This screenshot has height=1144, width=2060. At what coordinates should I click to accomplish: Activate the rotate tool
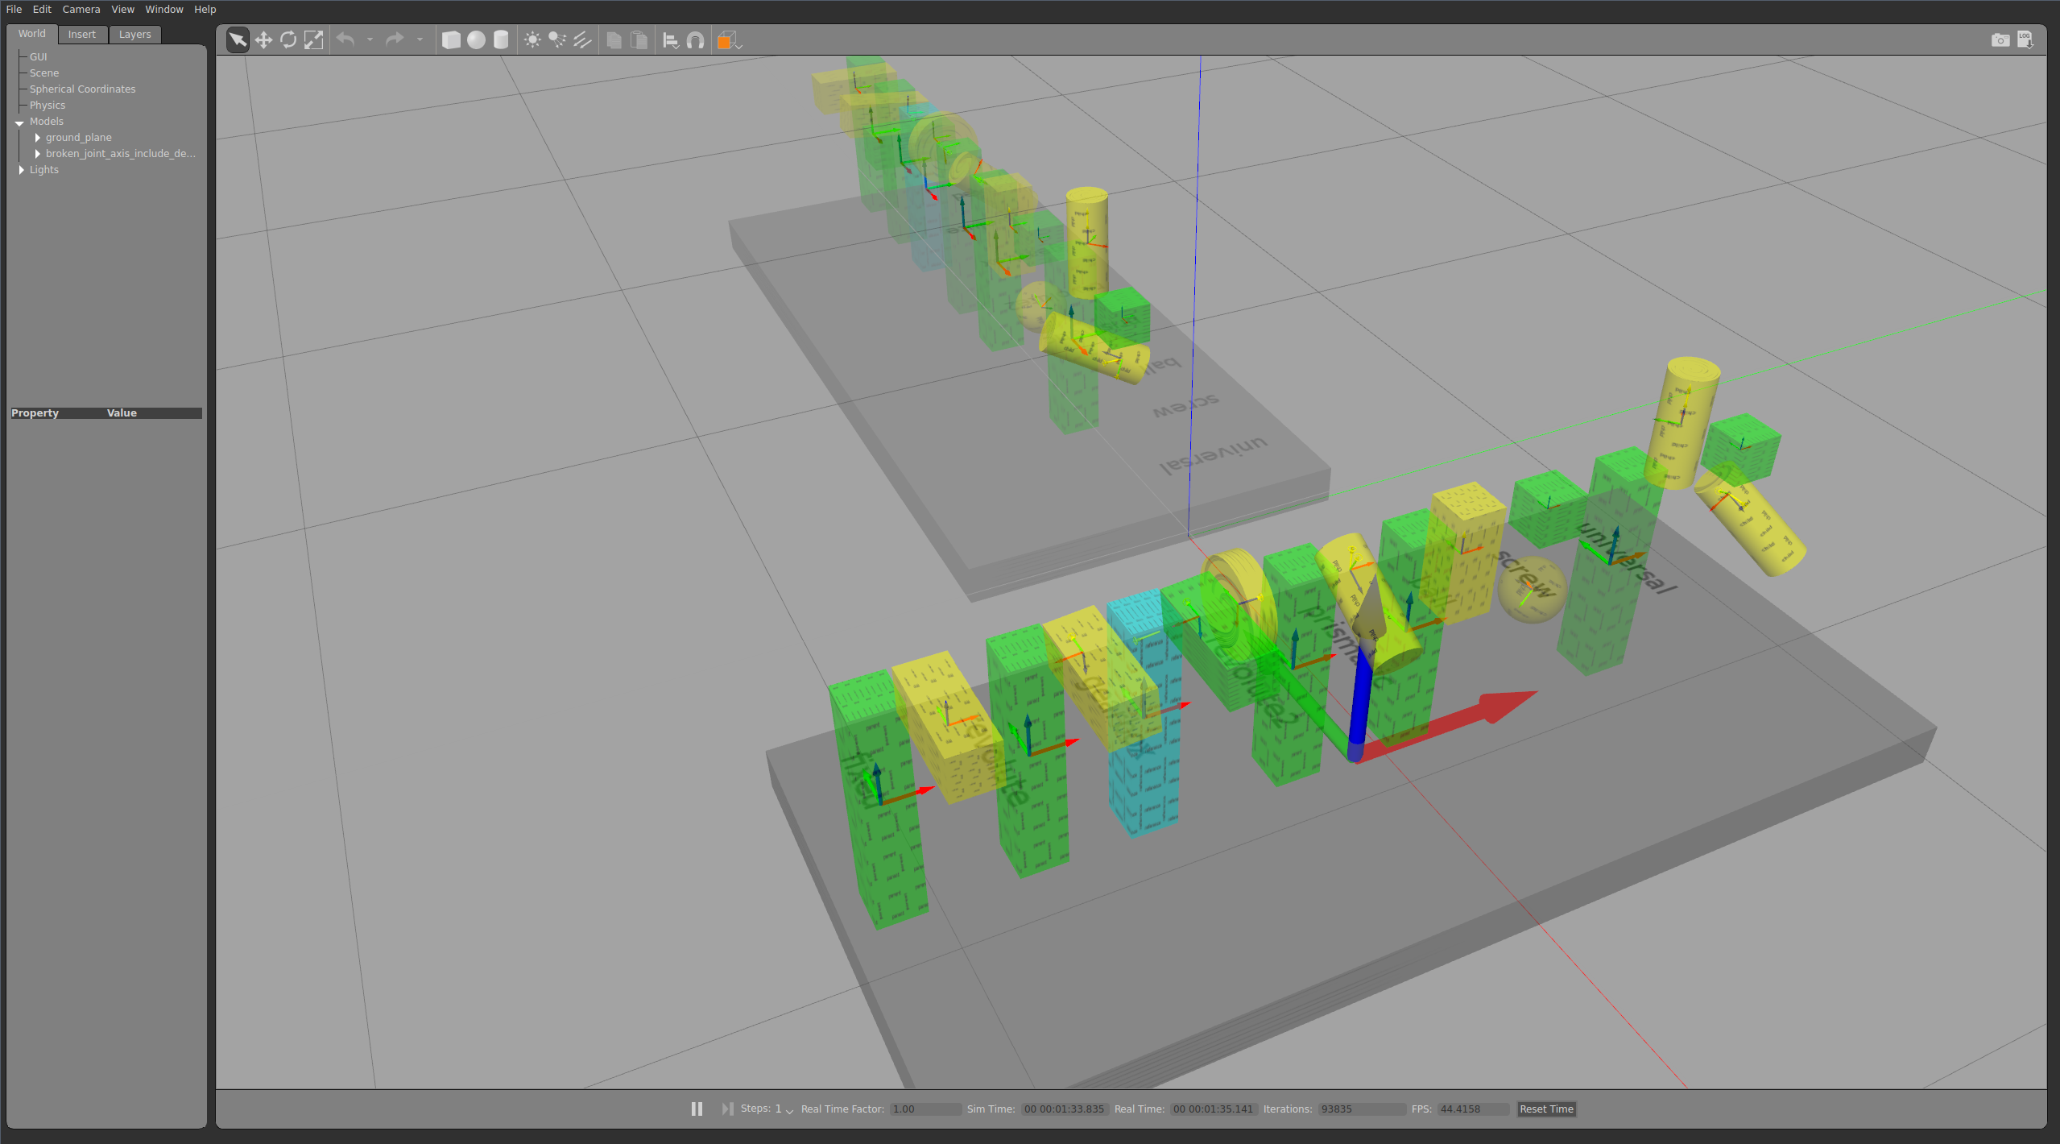click(x=288, y=39)
